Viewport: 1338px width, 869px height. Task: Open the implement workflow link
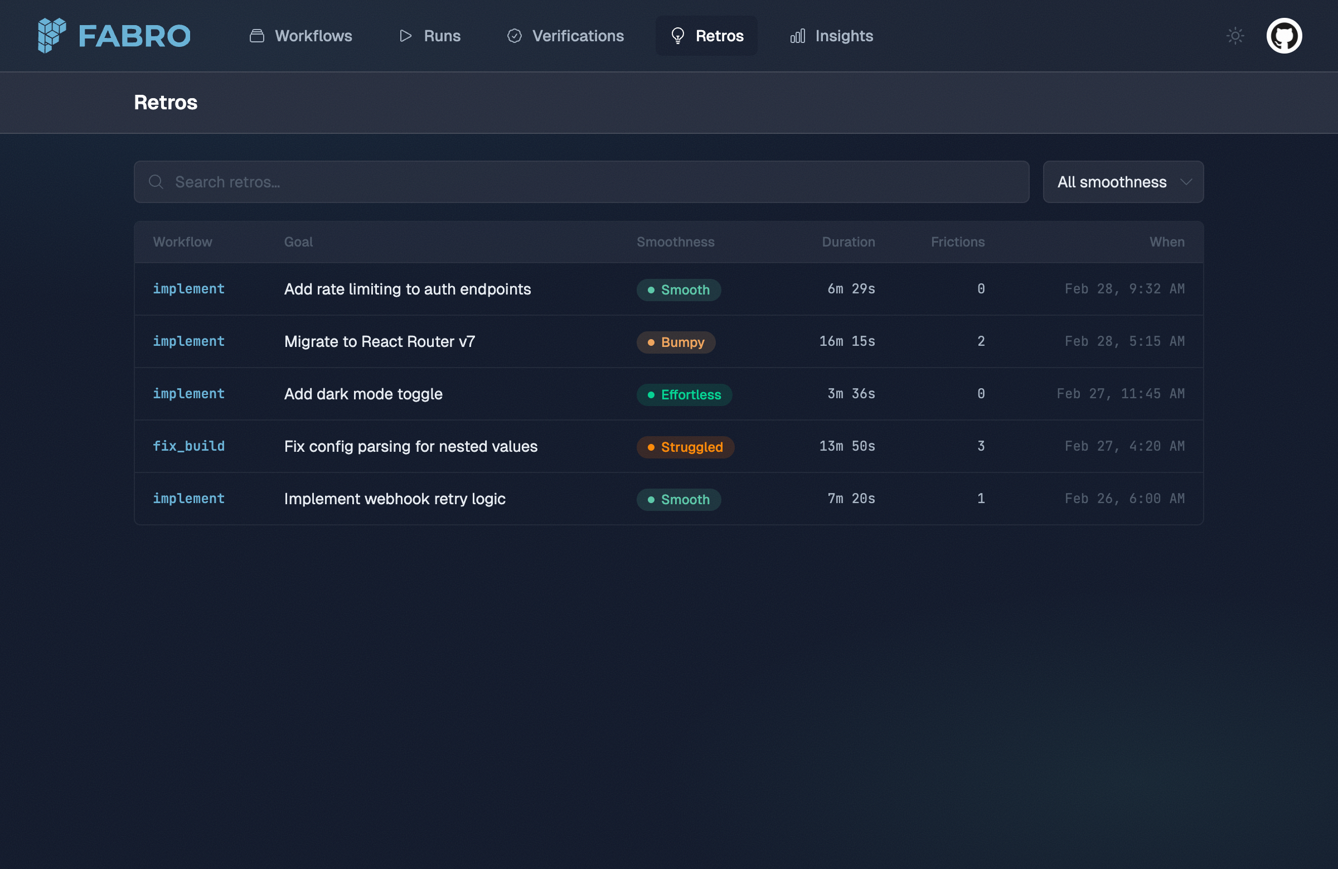(x=188, y=288)
